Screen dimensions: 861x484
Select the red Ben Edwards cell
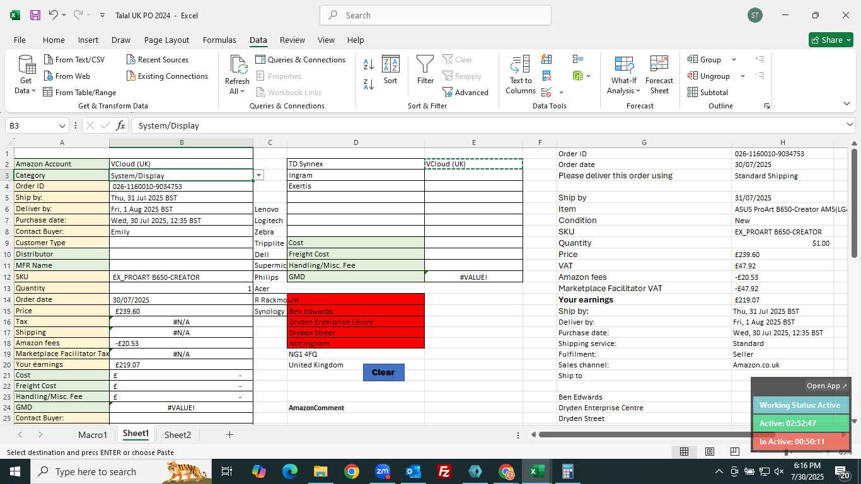355,311
